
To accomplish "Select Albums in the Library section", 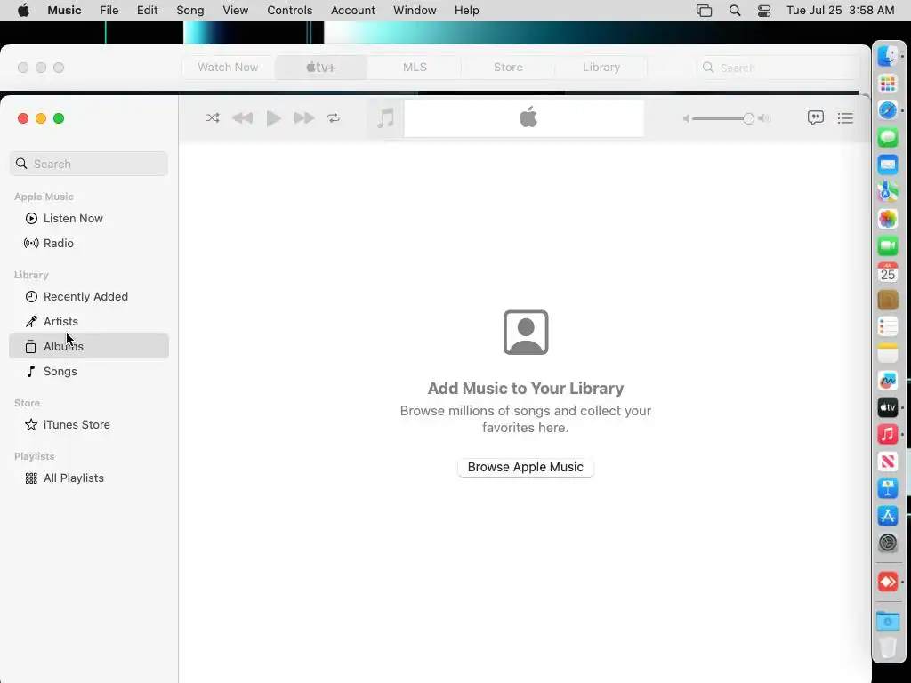I will pos(89,346).
